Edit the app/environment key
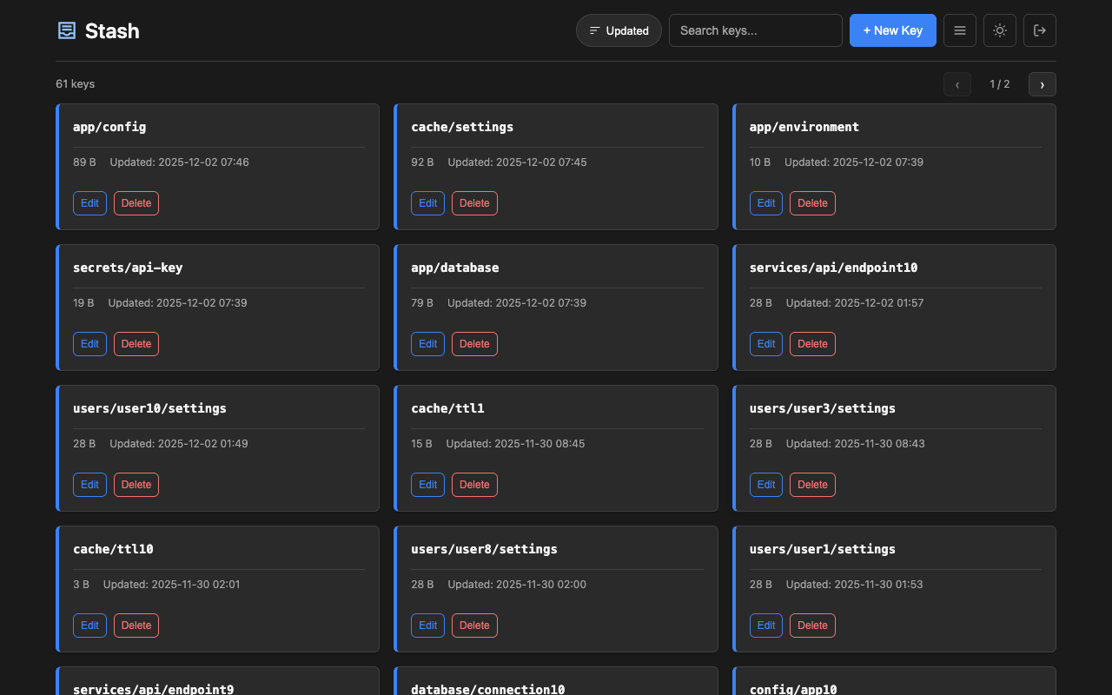This screenshot has height=695, width=1112. 766,203
